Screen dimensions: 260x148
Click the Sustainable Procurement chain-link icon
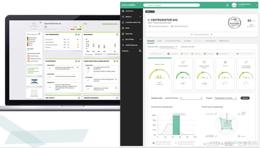point(246,62)
